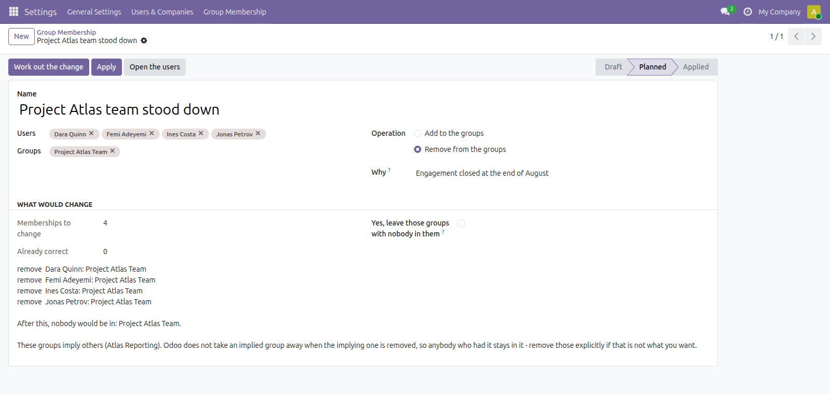Edit the Name field title
The image size is (830, 394).
[363, 109]
